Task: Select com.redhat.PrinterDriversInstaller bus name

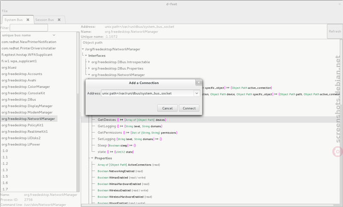Action: tap(29, 48)
